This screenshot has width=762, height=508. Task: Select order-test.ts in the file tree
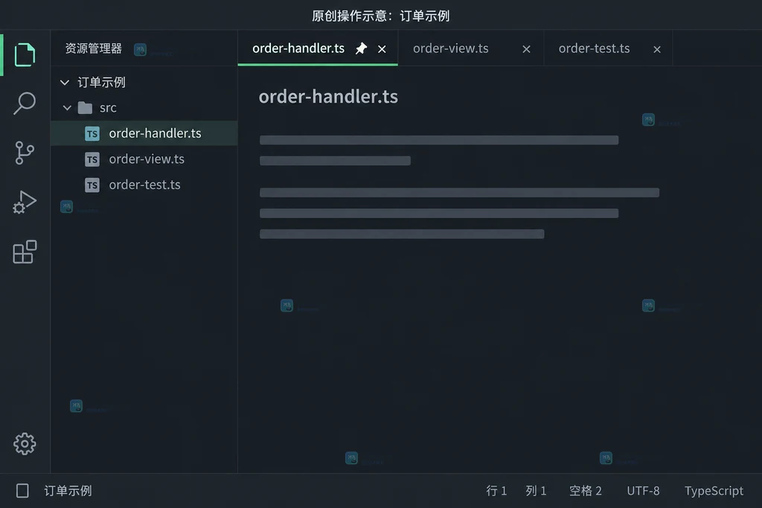coord(144,184)
